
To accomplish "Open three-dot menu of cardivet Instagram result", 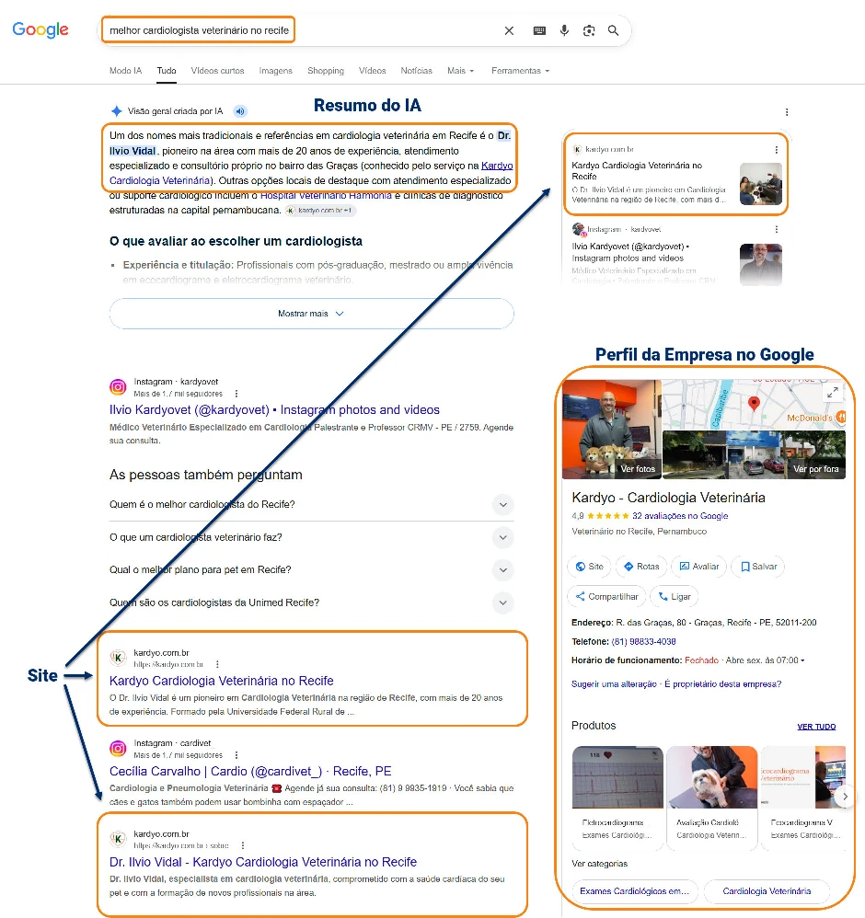I will point(236,755).
